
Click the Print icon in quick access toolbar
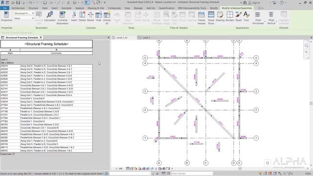click(45, 2)
